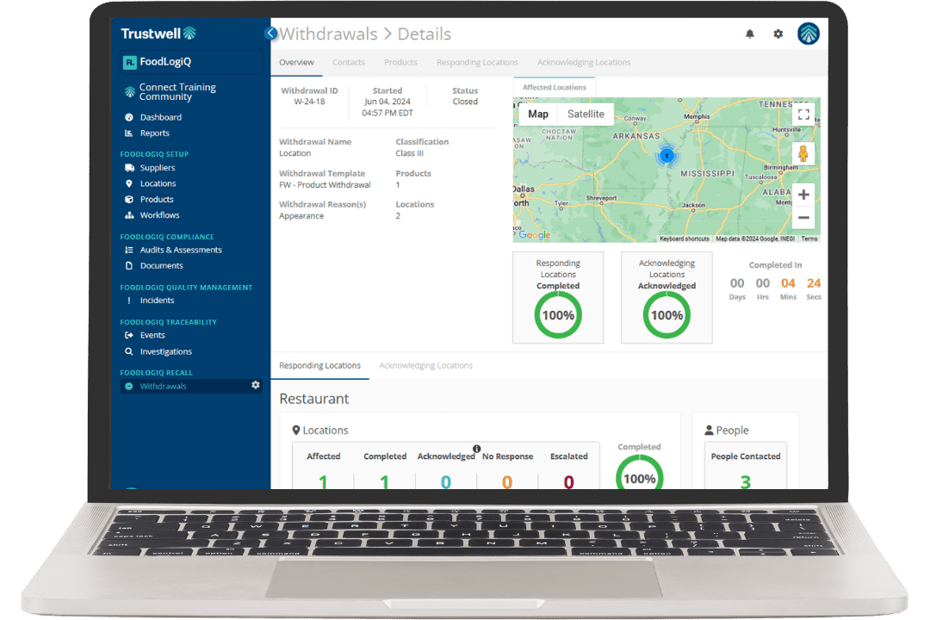The image size is (930, 620).
Task: Open Products in the sidebar
Action: pyautogui.click(x=157, y=200)
